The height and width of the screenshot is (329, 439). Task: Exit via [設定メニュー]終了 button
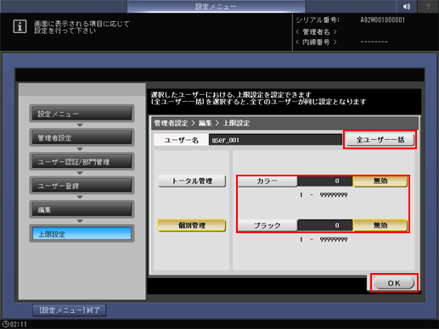pos(70,310)
